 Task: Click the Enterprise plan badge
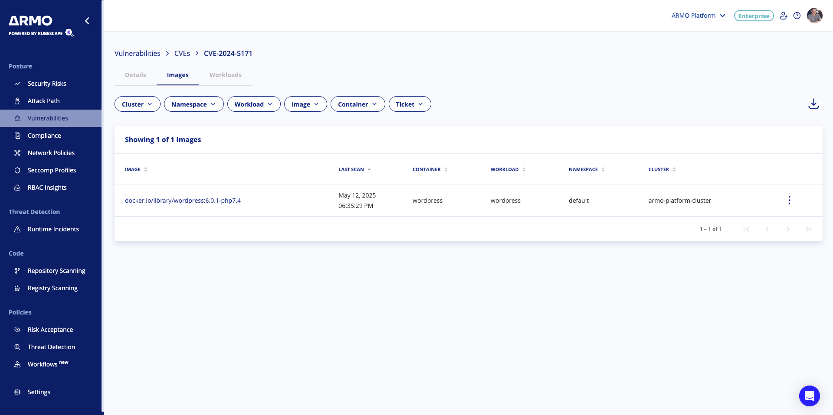[754, 16]
